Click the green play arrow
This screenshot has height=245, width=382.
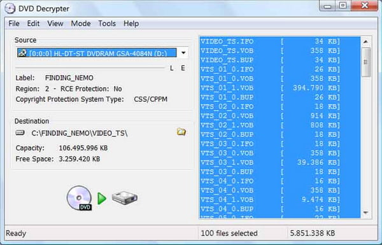coord(102,199)
